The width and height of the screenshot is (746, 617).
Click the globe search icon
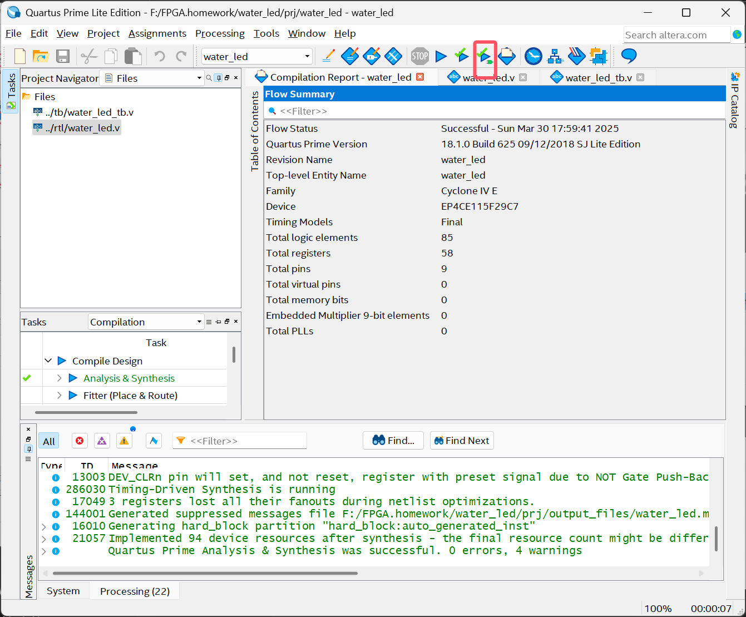coord(737,34)
